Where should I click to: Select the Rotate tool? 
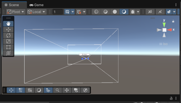[x=8, y=35]
